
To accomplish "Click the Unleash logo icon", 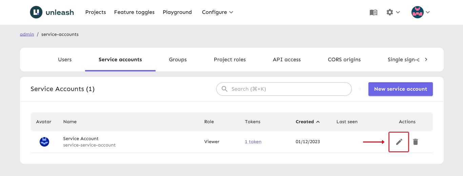I will tap(36, 12).
